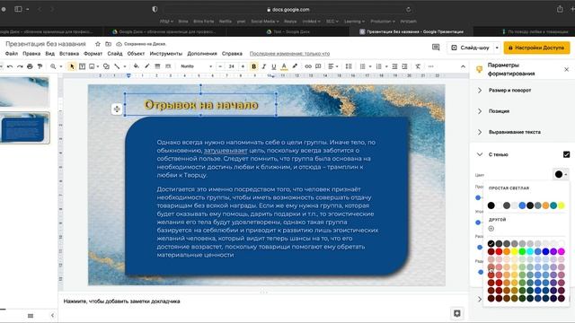The image size is (575, 323).
Task: Add a custom color under ДРУГОЙ
Action: (x=491, y=229)
